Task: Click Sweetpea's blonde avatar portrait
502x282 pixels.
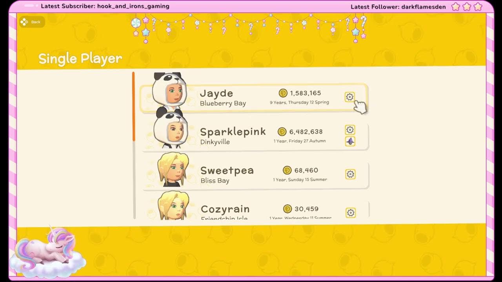Action: click(173, 170)
